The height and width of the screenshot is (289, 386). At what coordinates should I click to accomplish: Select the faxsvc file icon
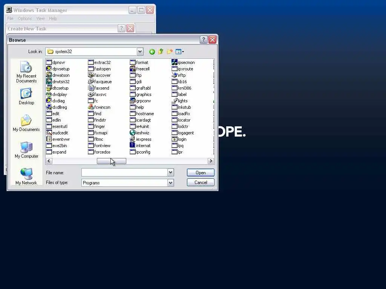91,94
